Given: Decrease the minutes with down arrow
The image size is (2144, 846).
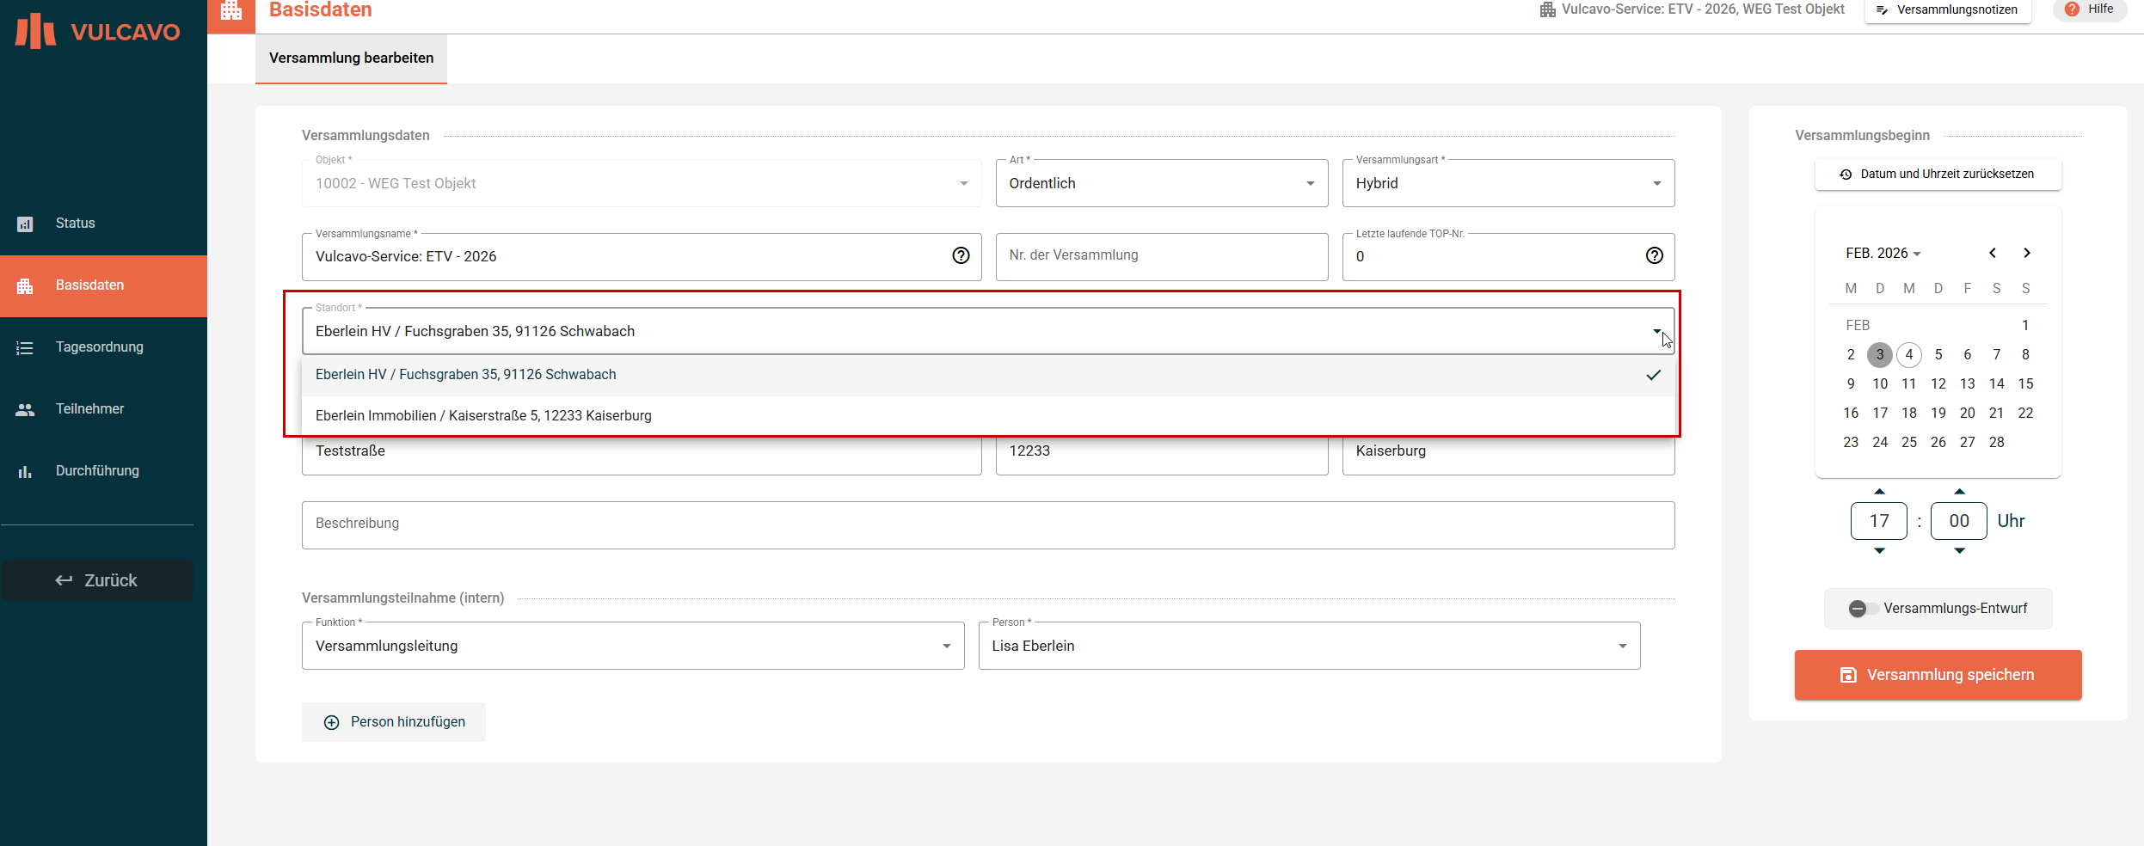Looking at the screenshot, I should click(x=1959, y=551).
